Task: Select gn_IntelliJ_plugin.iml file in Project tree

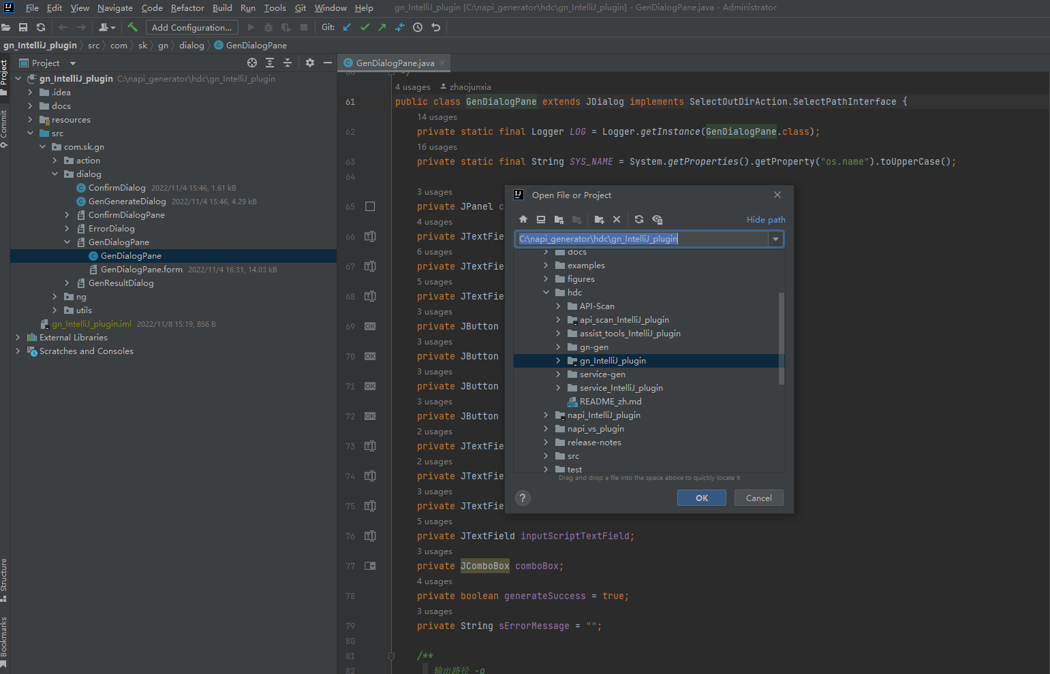Action: point(91,324)
